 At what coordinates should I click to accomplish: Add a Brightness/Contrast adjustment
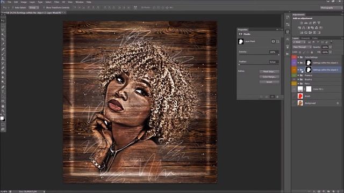pyautogui.click(x=302, y=23)
